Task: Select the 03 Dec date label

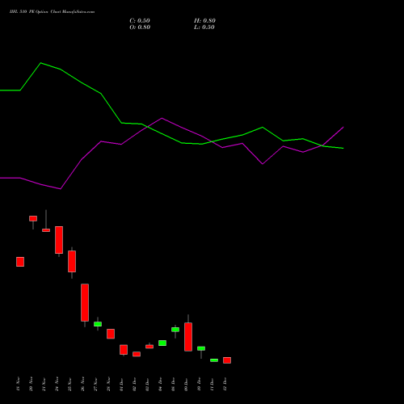Action: (147, 384)
